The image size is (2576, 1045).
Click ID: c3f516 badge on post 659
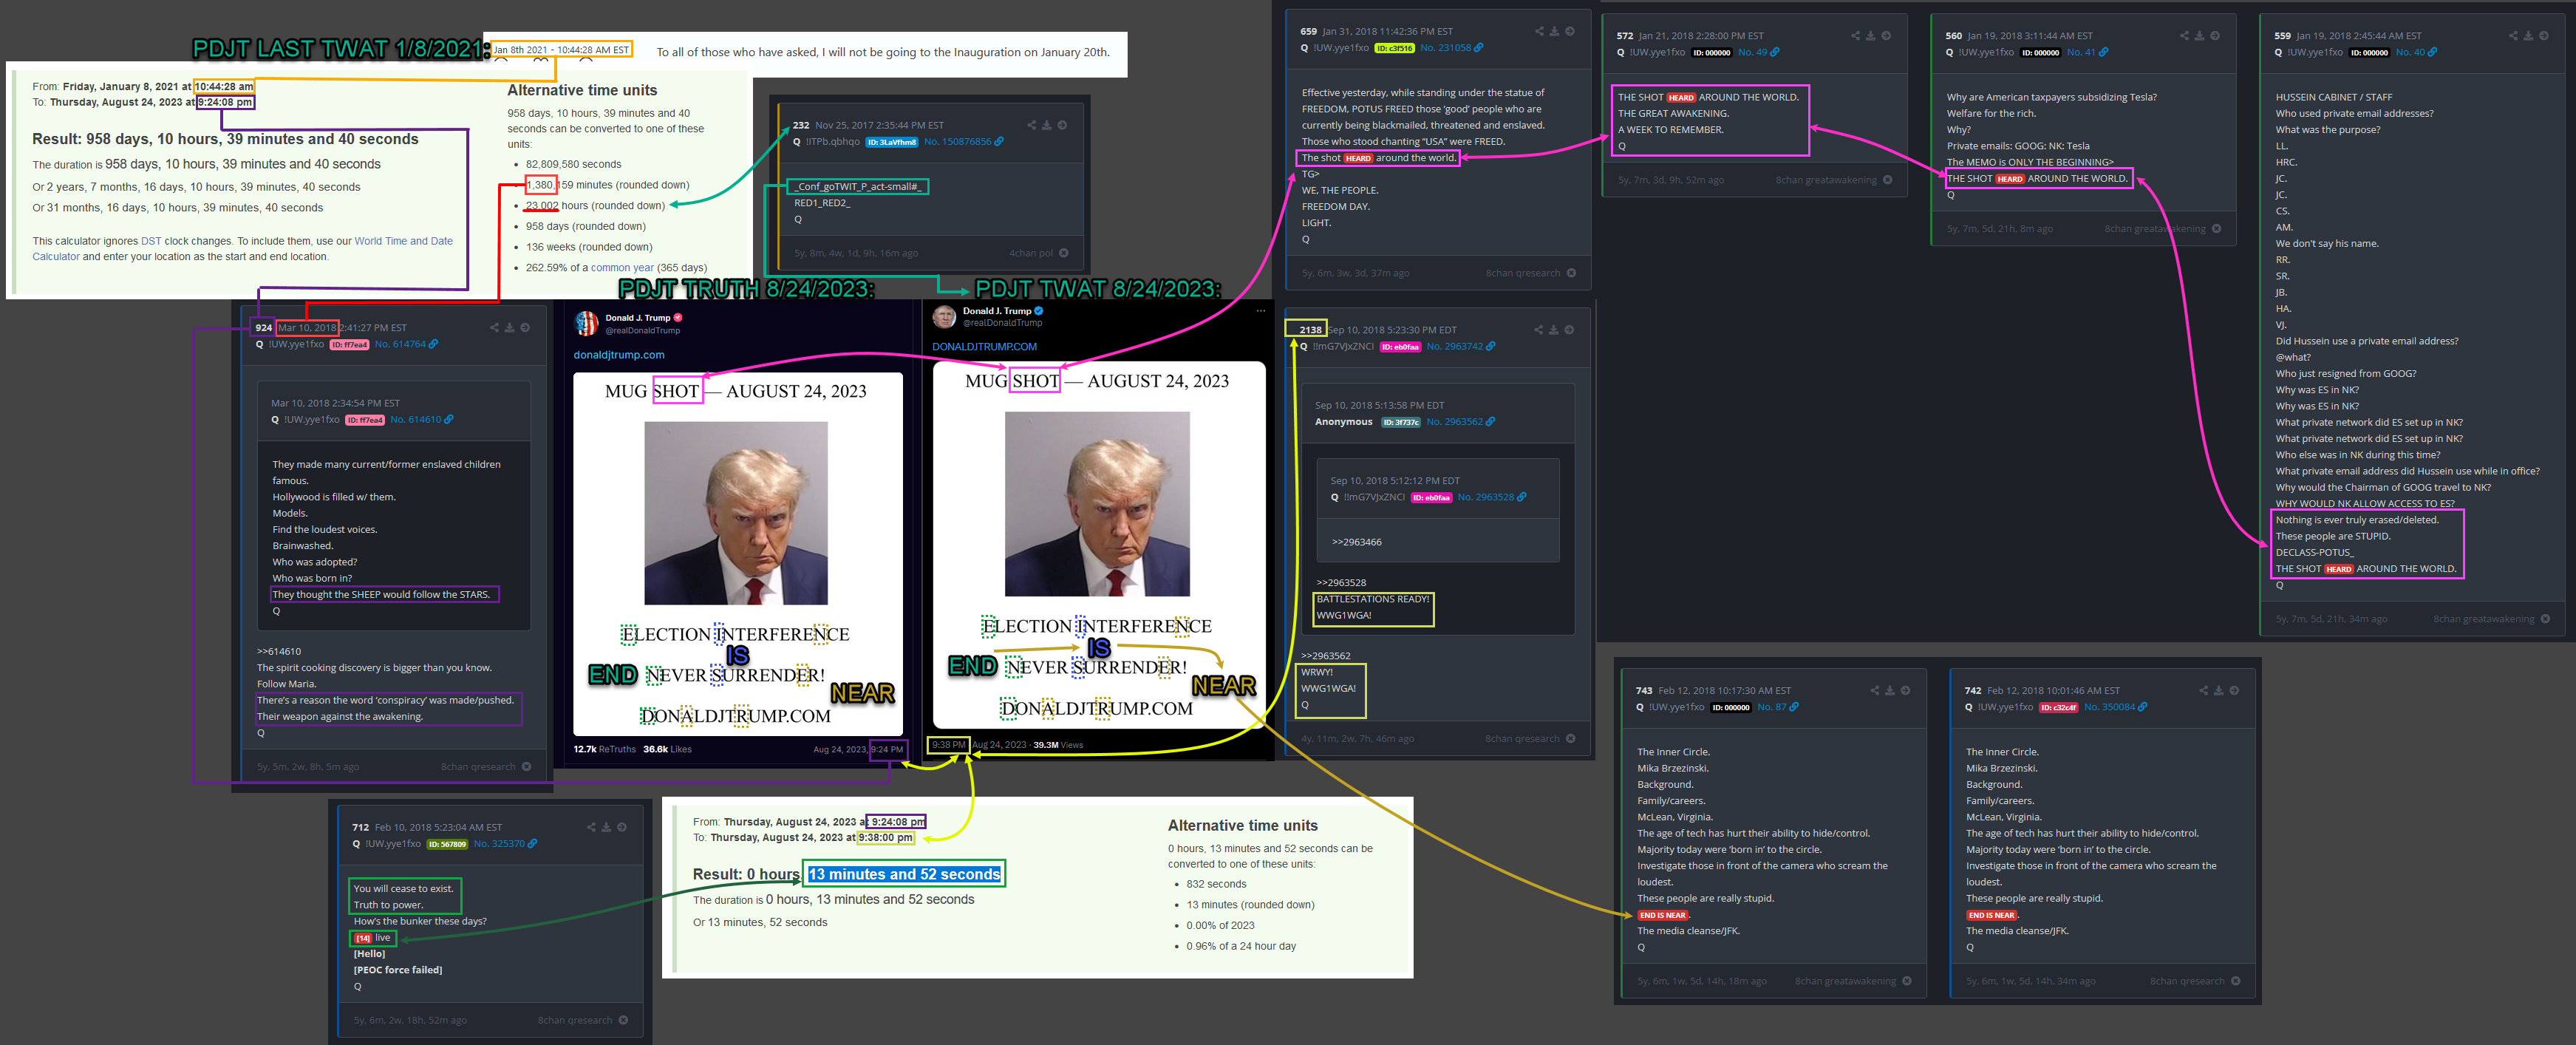tap(1394, 48)
